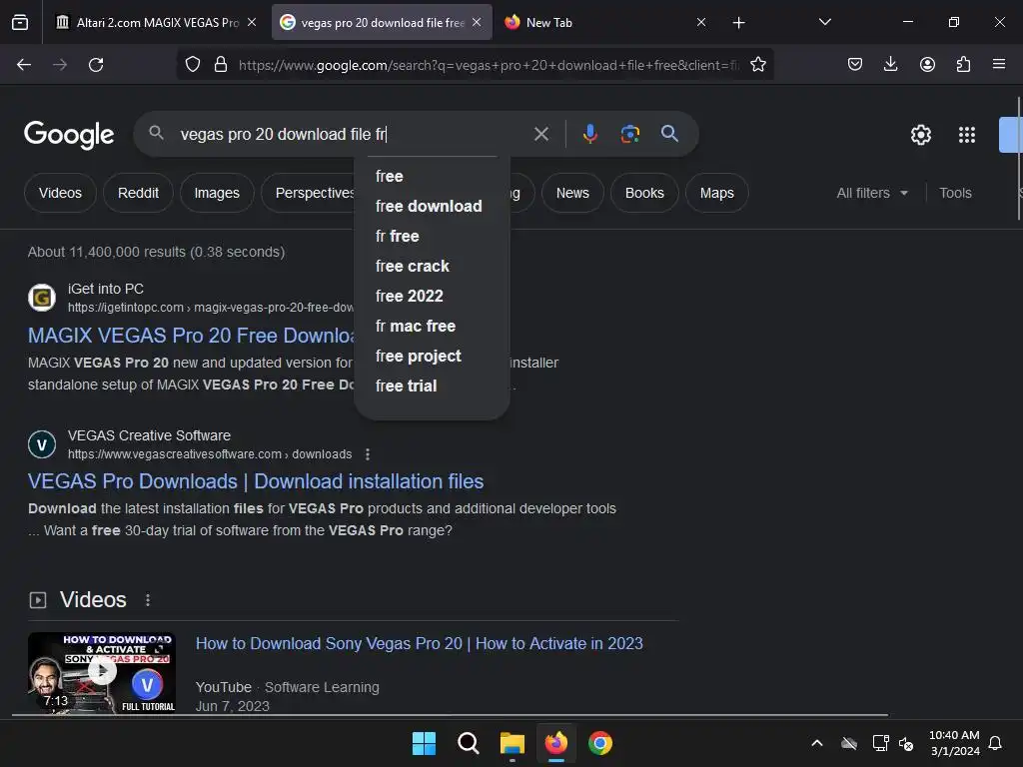Choose 'free project' suggestion
1023x767 pixels.
(432, 357)
